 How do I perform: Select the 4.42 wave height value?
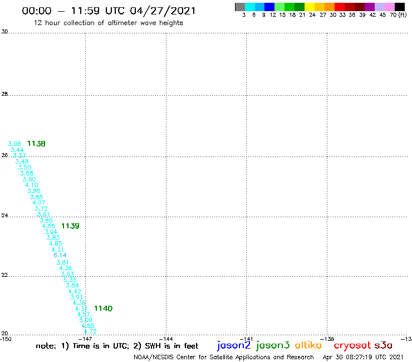[75, 291]
